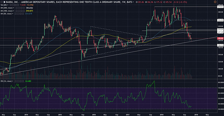This screenshot has width=224, height=116.
Task: Click the change value -0.32 (-0.17%)
Action: 180,2
